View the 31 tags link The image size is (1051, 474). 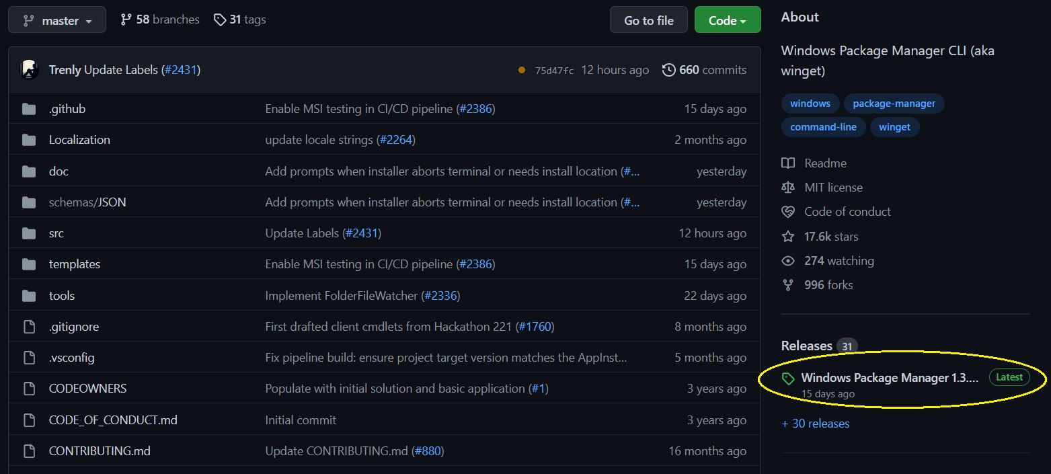point(240,19)
